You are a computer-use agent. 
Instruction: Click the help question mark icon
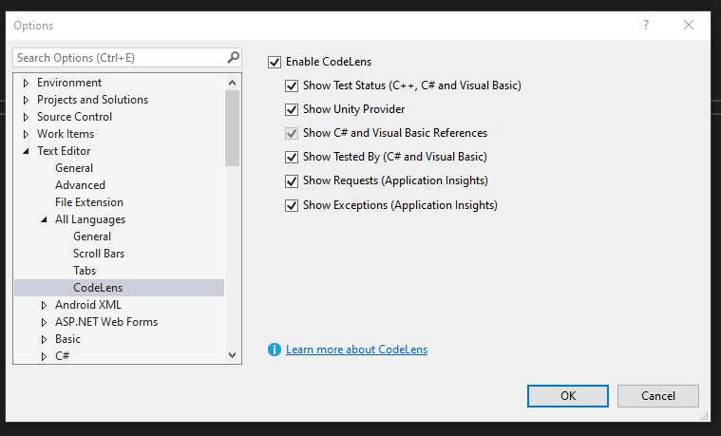point(647,25)
